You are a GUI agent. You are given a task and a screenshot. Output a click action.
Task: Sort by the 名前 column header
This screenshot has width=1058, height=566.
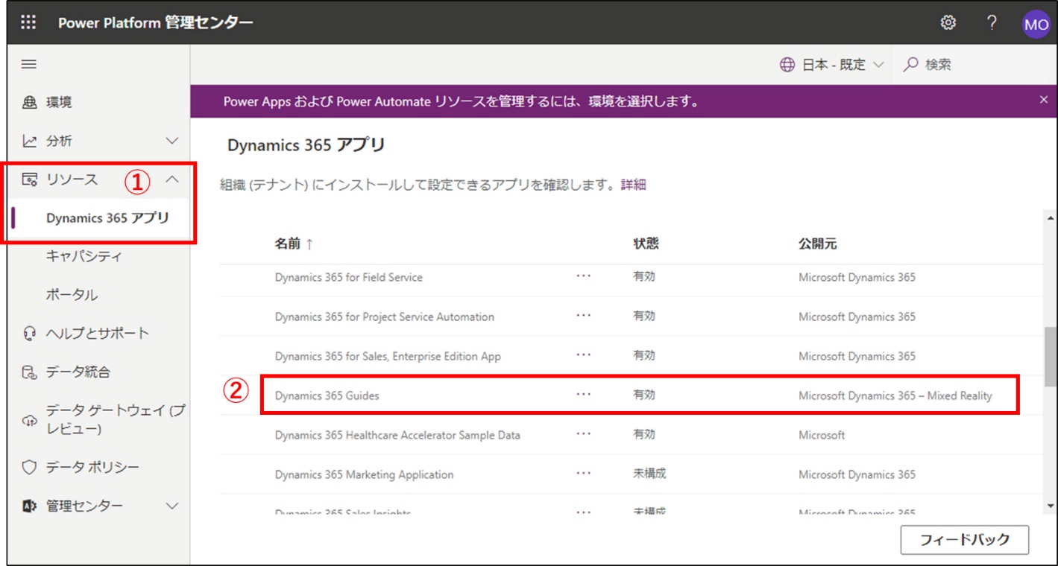pos(294,244)
